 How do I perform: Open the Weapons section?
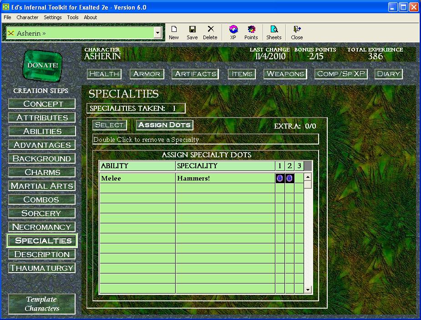(285, 74)
